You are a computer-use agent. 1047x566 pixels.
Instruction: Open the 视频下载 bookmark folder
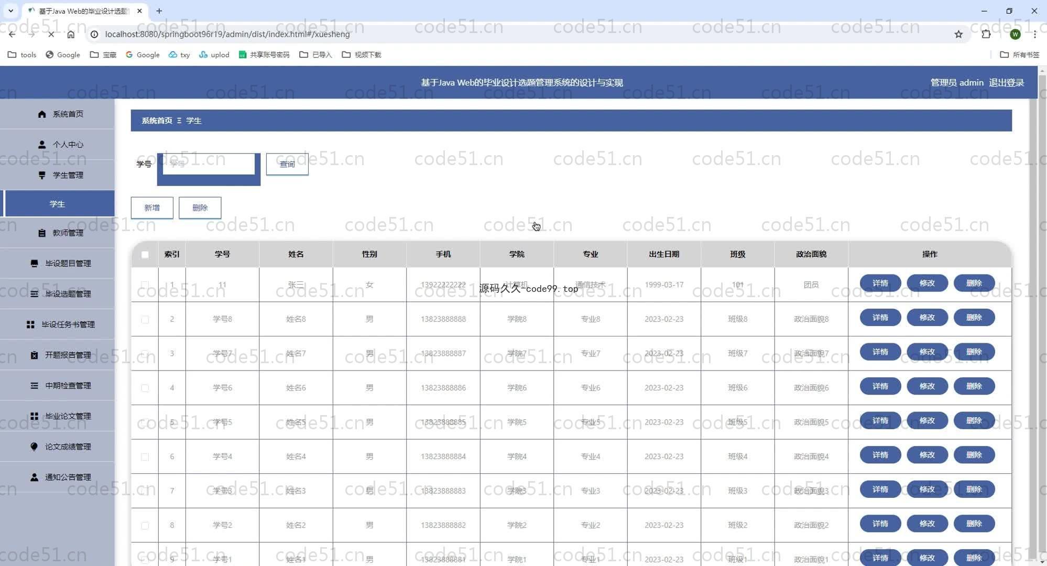pos(362,55)
